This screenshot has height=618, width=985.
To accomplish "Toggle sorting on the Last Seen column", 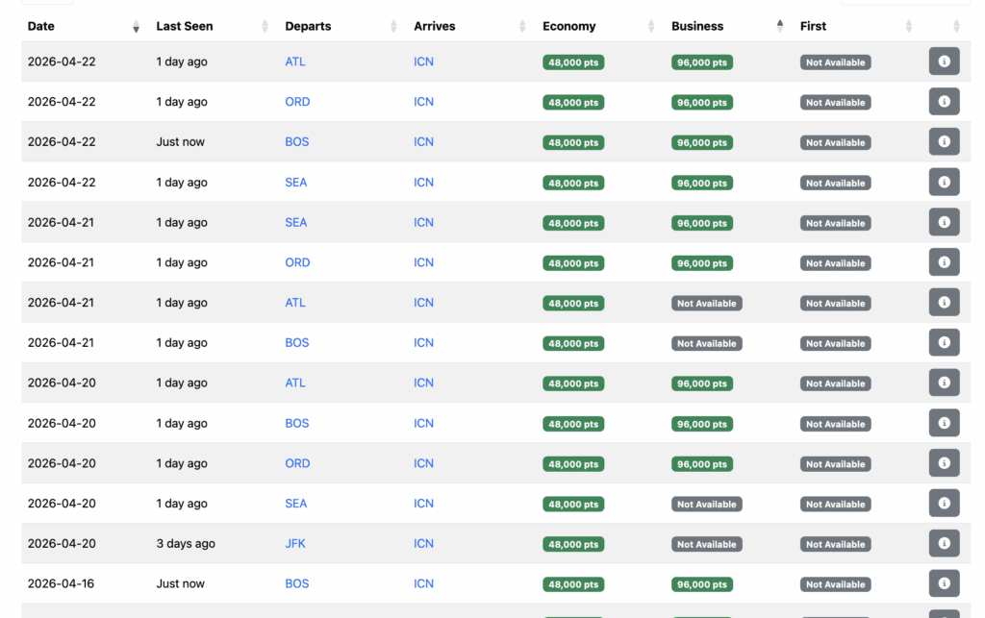I will click(x=265, y=28).
